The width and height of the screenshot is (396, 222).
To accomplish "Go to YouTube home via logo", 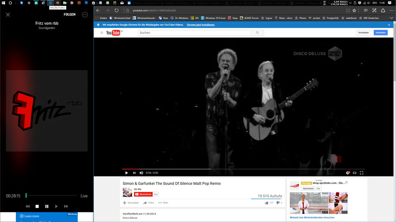I will click(114, 33).
